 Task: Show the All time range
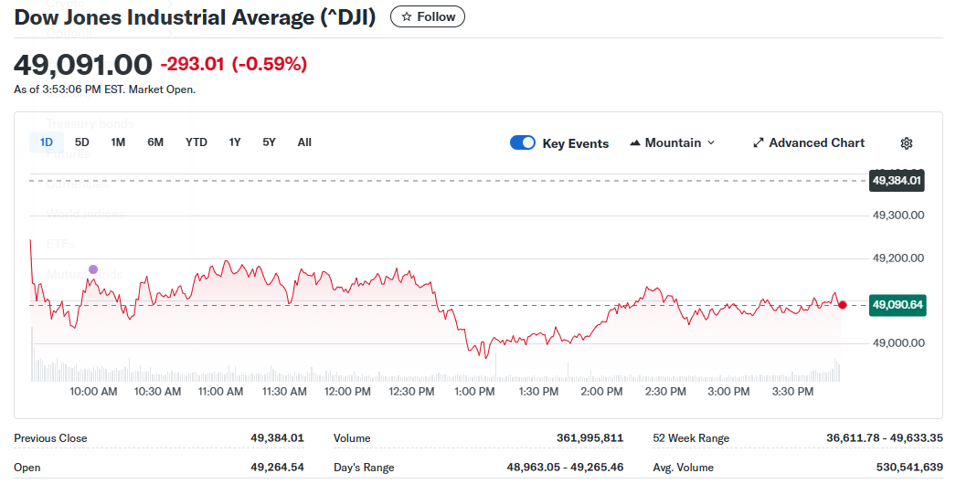pos(304,142)
